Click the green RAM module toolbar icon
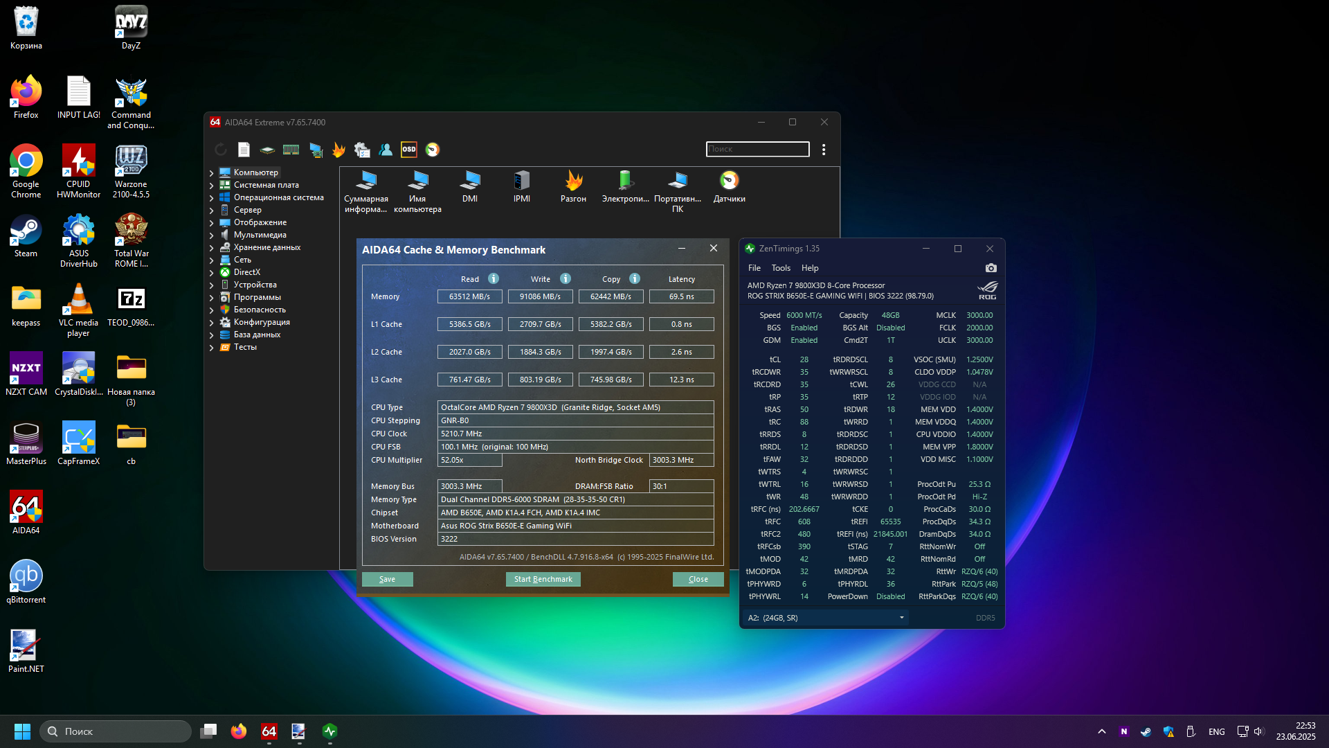Image resolution: width=1329 pixels, height=748 pixels. pyautogui.click(x=291, y=150)
